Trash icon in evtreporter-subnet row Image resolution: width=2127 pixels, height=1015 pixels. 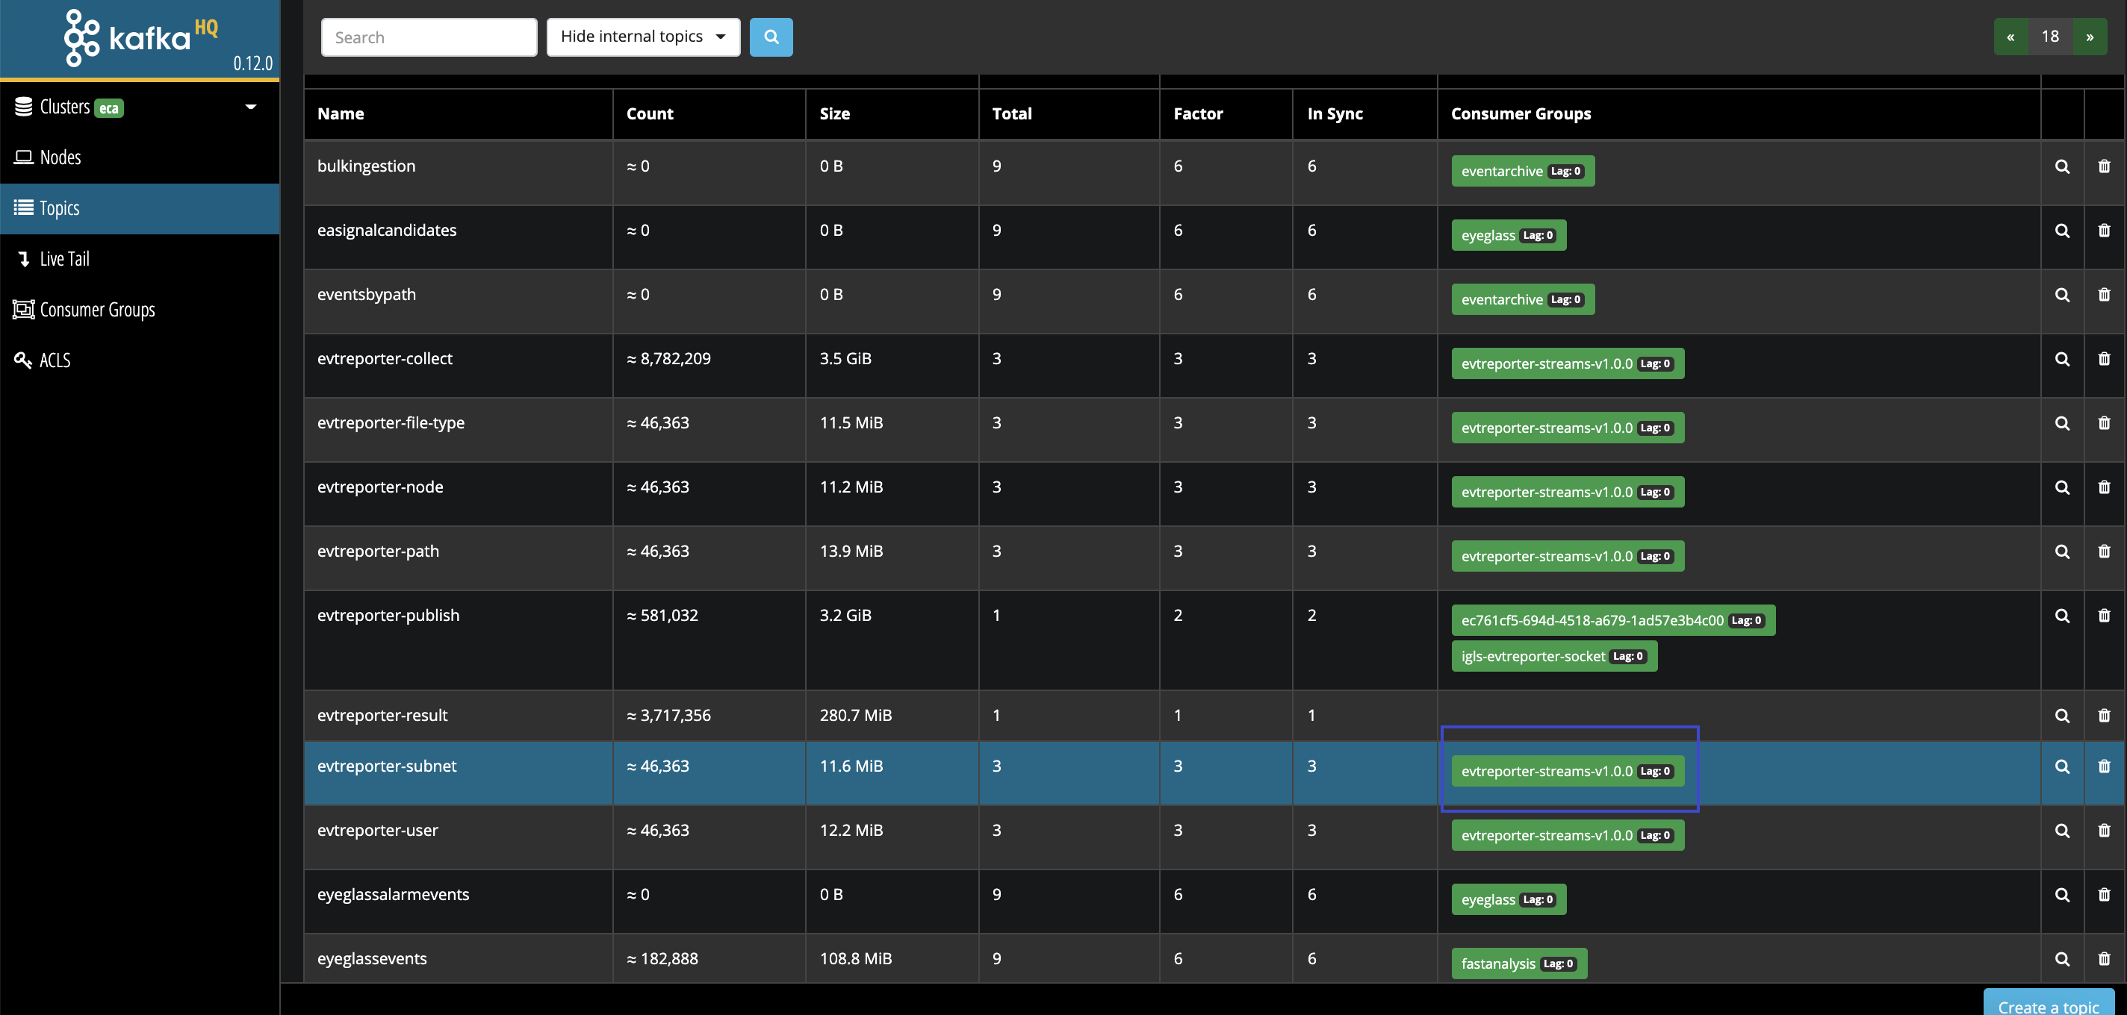point(2104,766)
